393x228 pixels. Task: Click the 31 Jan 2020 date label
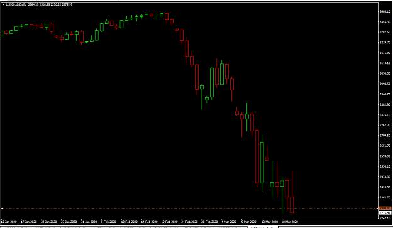click(89, 222)
